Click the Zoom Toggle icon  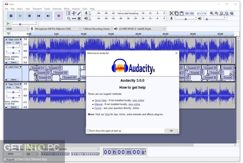tap(232, 14)
